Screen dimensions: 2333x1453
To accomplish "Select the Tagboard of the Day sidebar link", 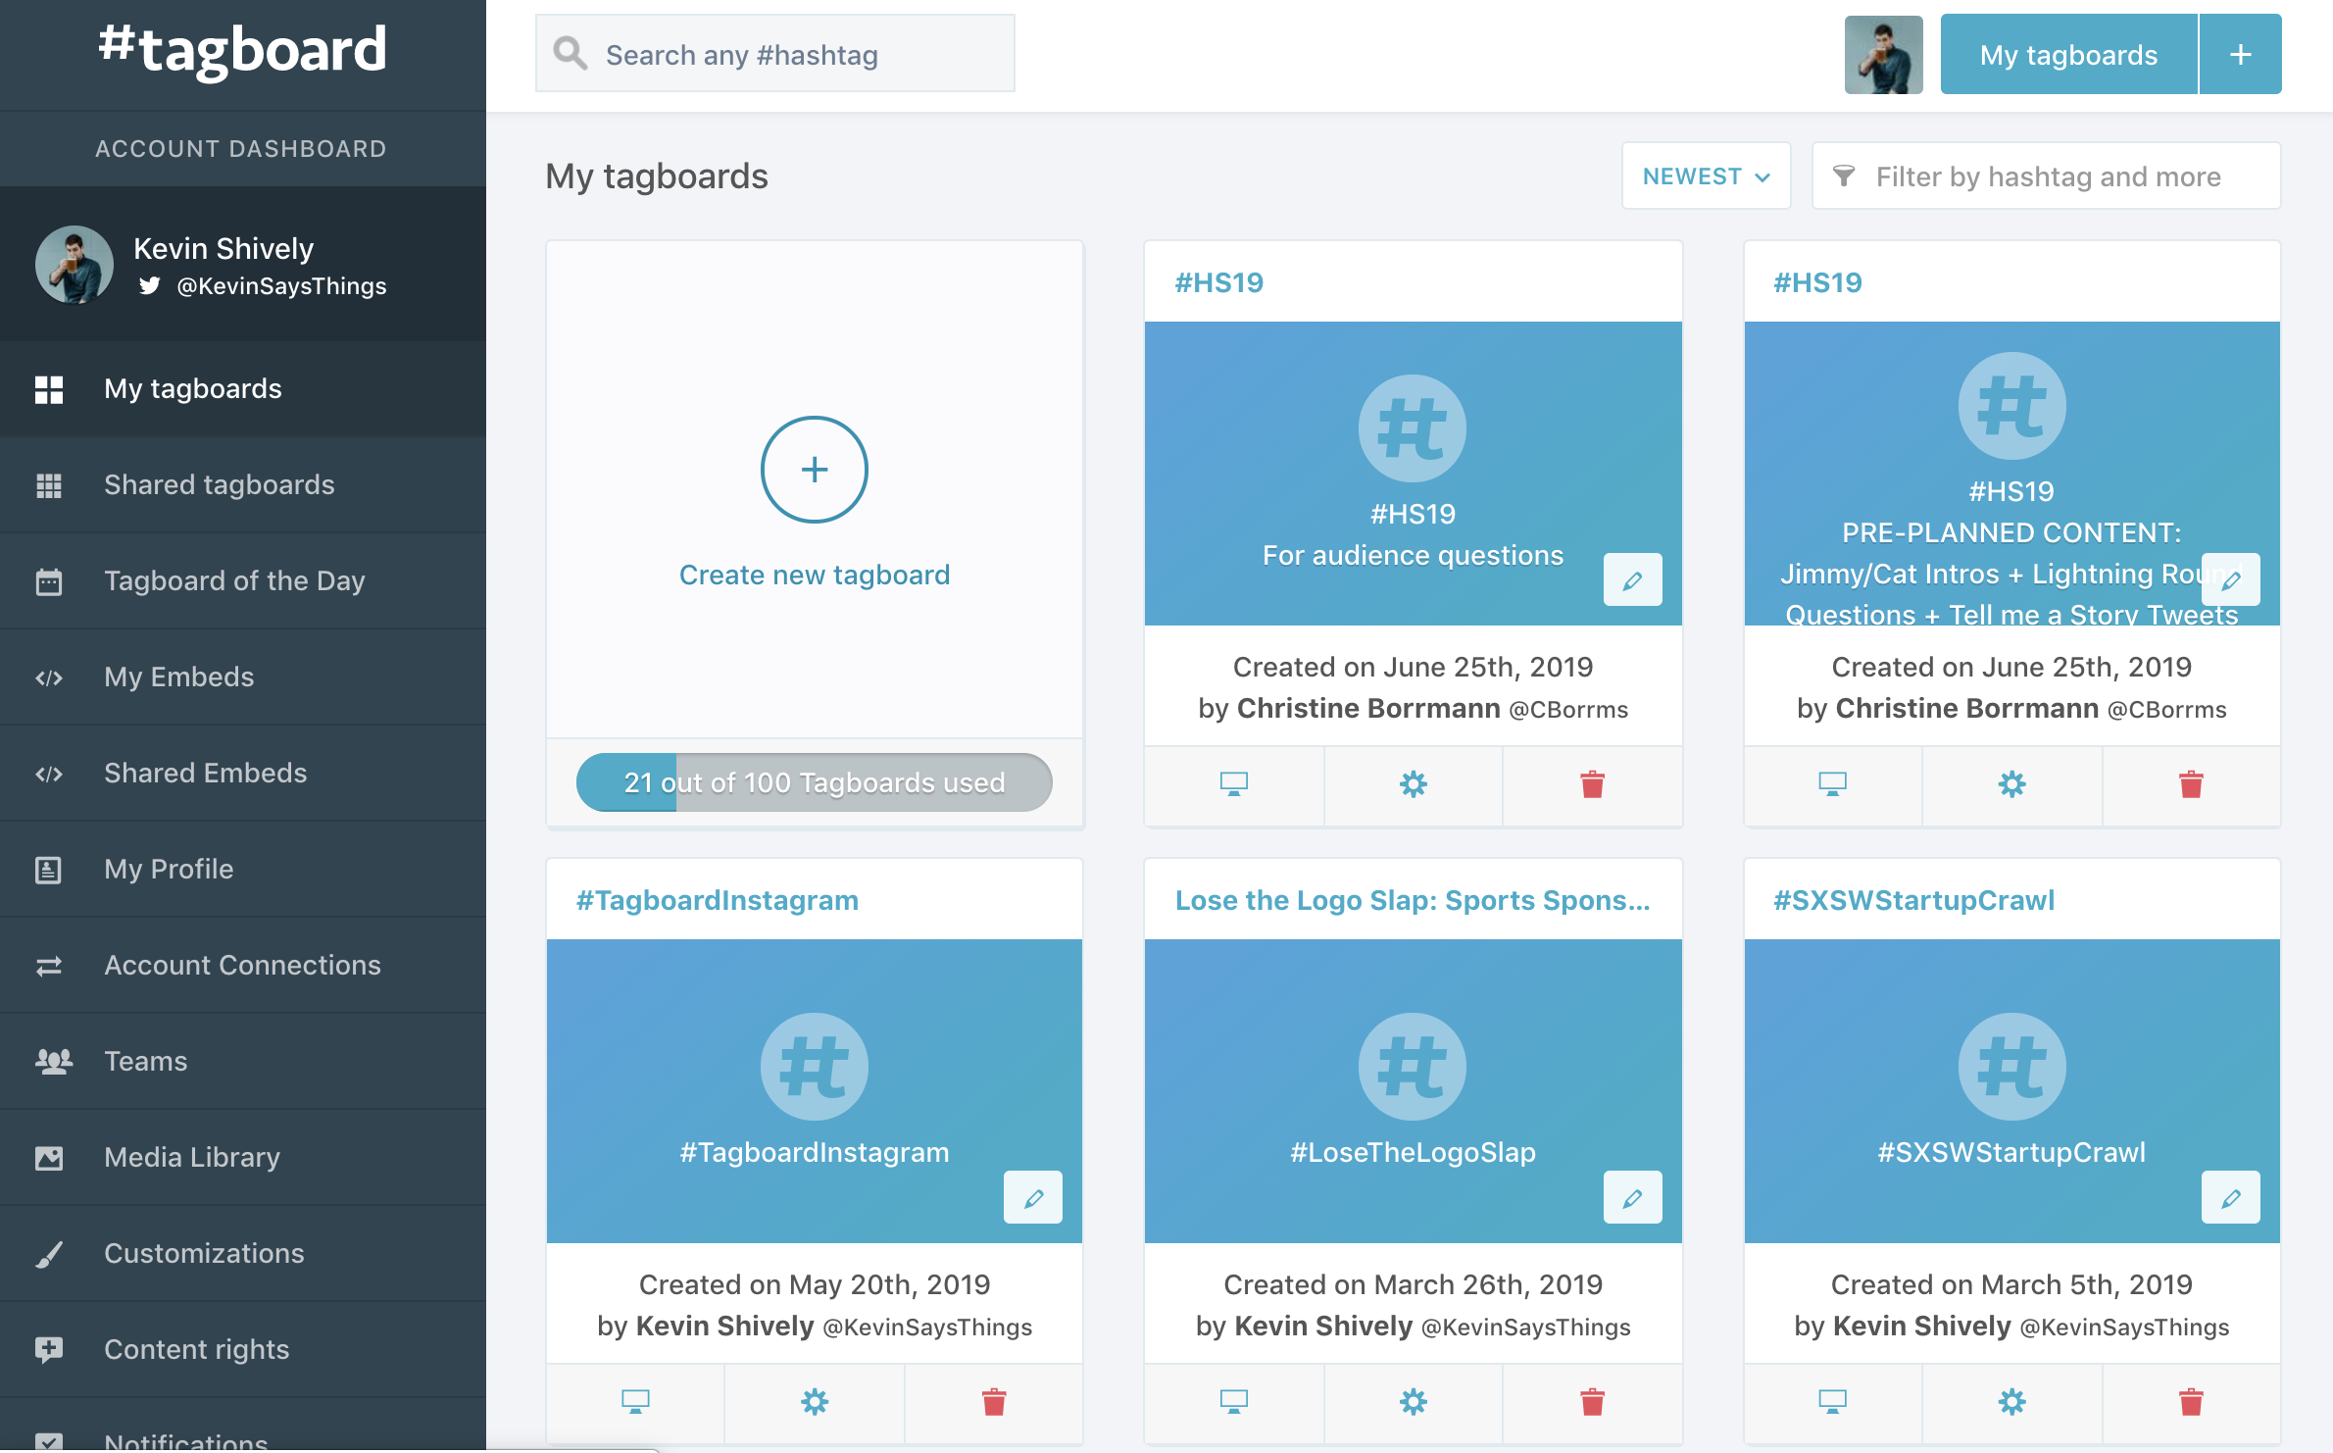I will pos(239,579).
